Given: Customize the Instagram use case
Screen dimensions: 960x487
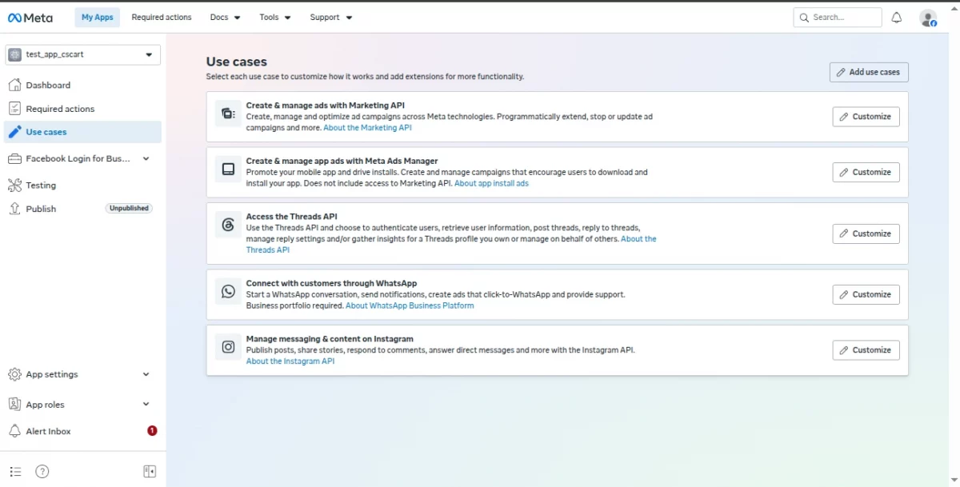Looking at the screenshot, I should point(866,350).
